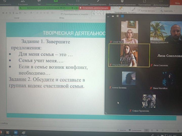
Task: Open Выровнять текст dropdown
Action: point(71,11)
